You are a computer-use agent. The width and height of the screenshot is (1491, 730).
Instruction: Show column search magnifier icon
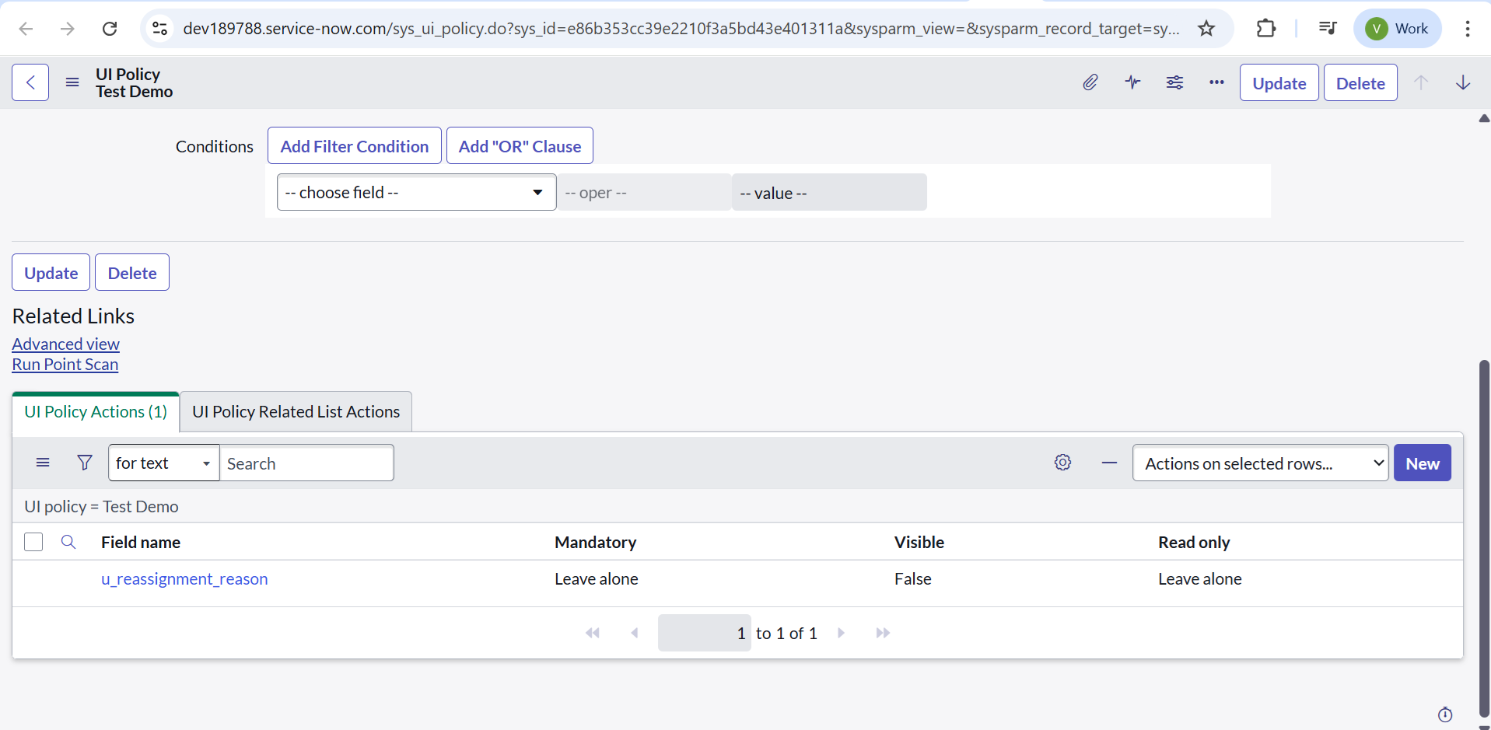(68, 542)
